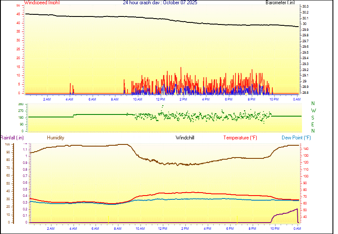
Task: Select the Dew Point (°F) legend label
Action: coord(296,138)
